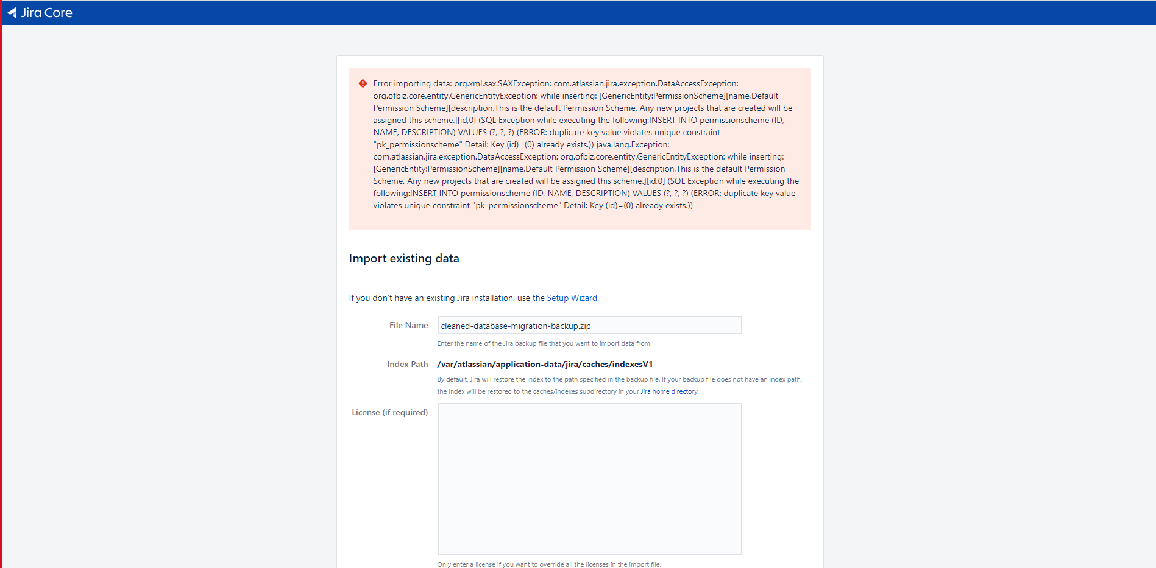Click the 'Index Path' label
This screenshot has height=568, width=1156.
[x=407, y=364]
